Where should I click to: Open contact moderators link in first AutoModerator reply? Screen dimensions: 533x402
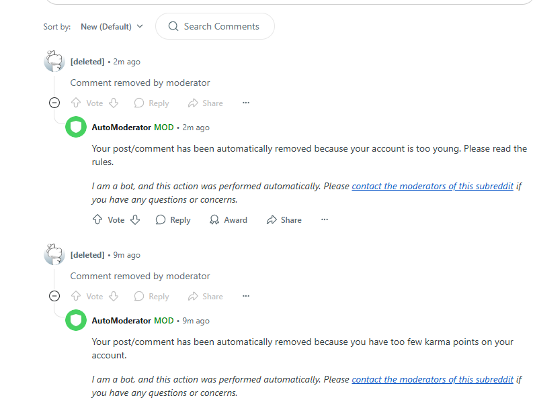pyautogui.click(x=432, y=186)
